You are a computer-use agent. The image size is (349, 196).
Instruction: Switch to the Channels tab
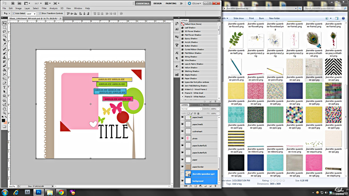(x=195, y=105)
